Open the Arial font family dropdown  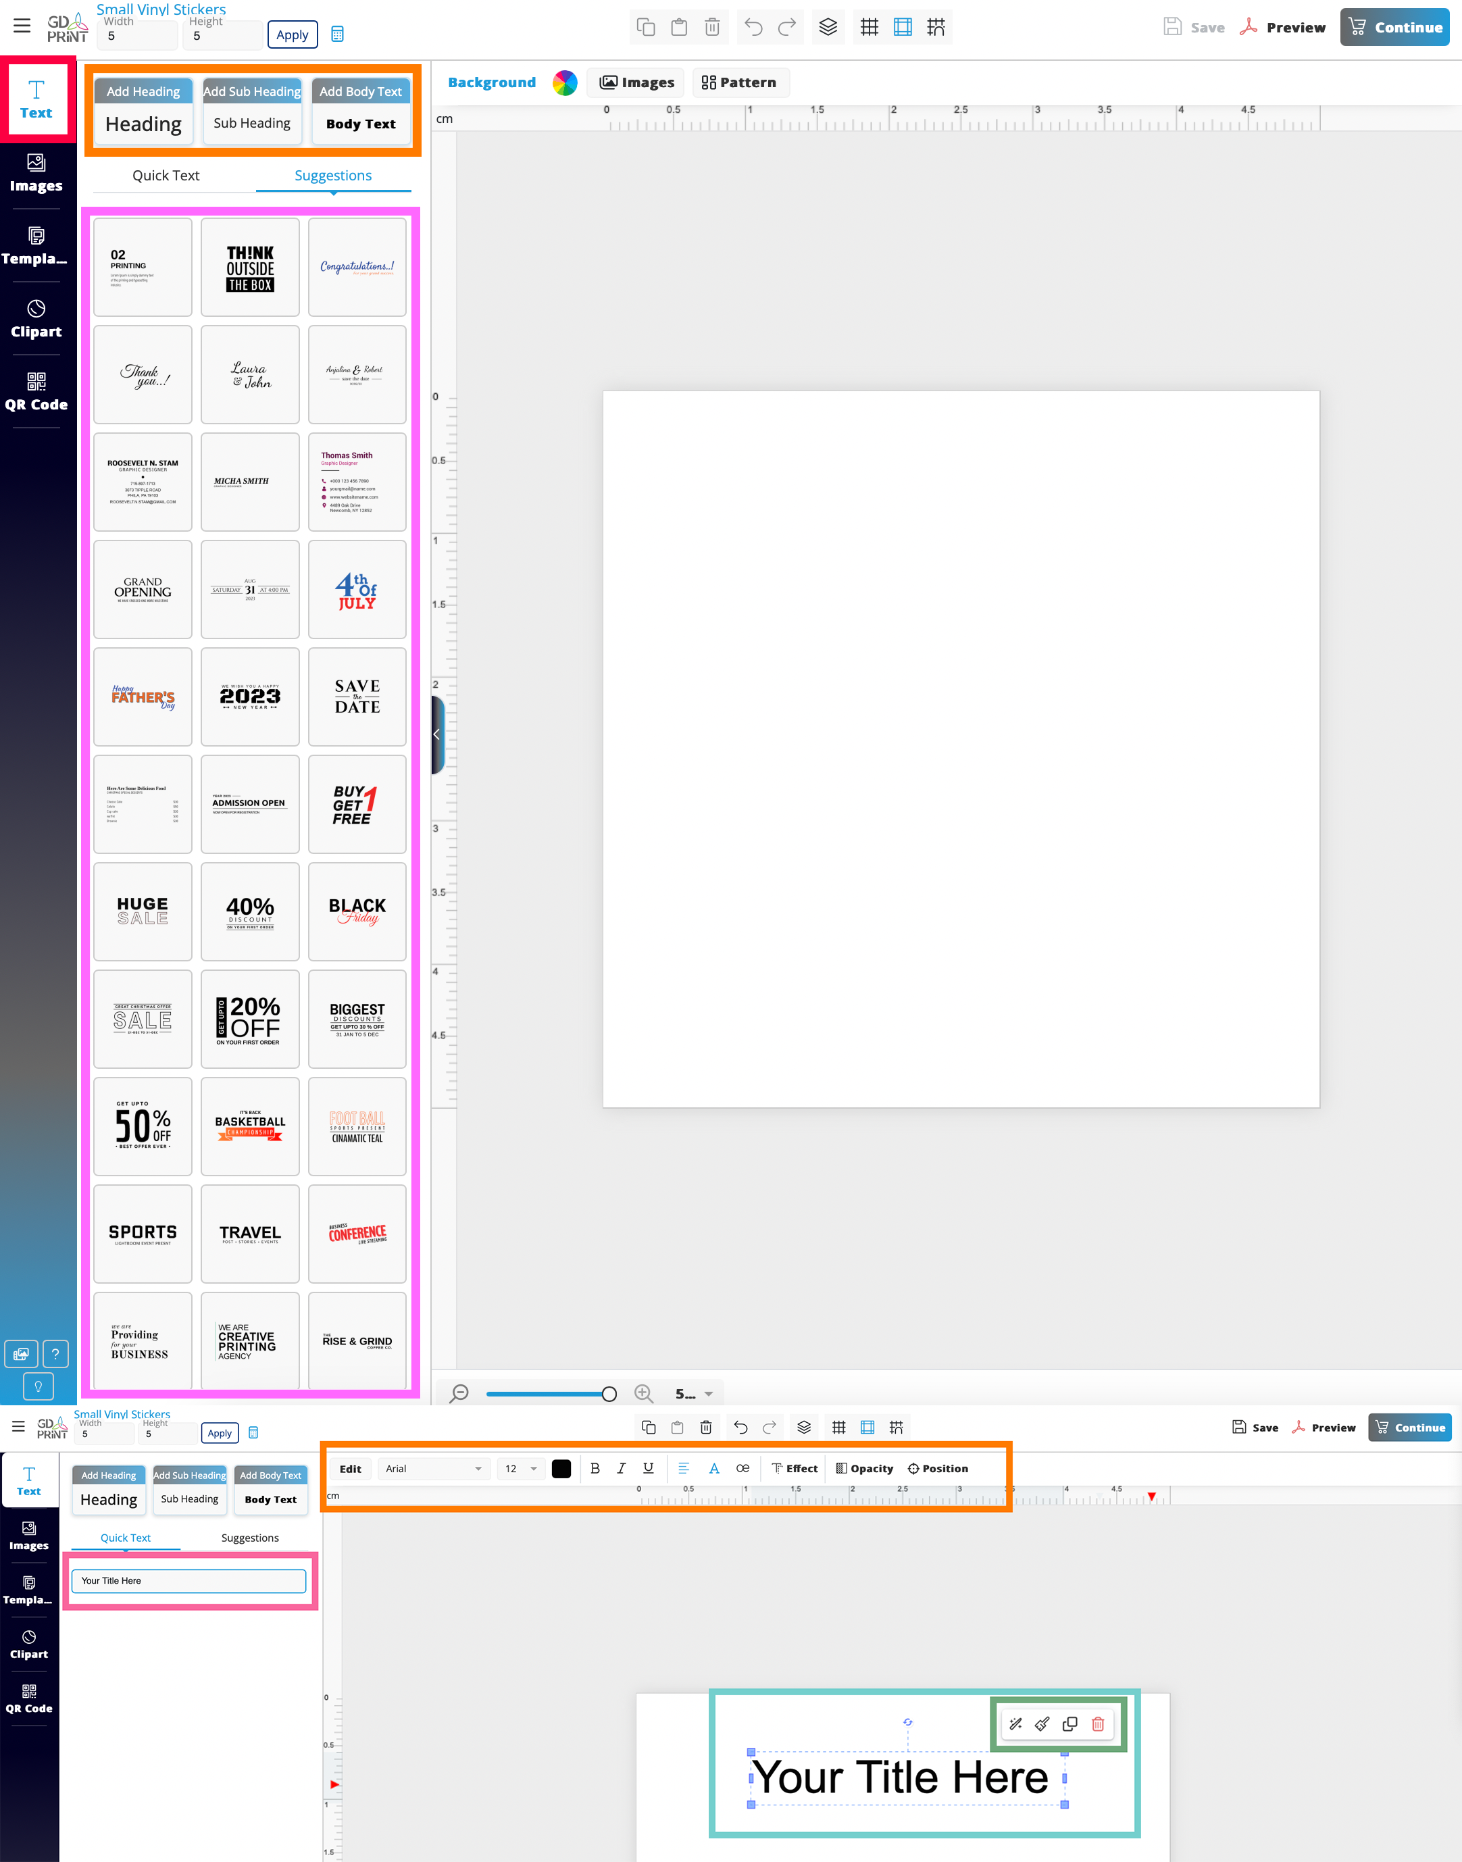(433, 1468)
